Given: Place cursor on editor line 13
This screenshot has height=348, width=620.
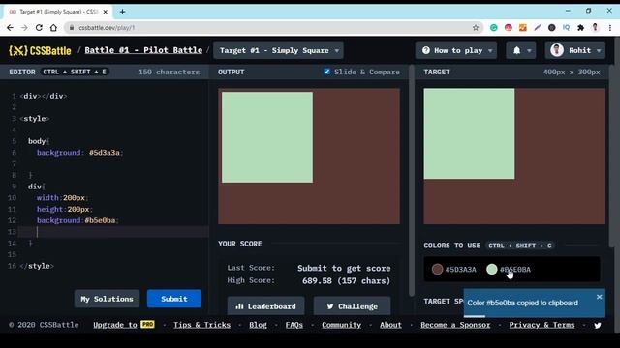Looking at the screenshot, I should pos(114,232).
